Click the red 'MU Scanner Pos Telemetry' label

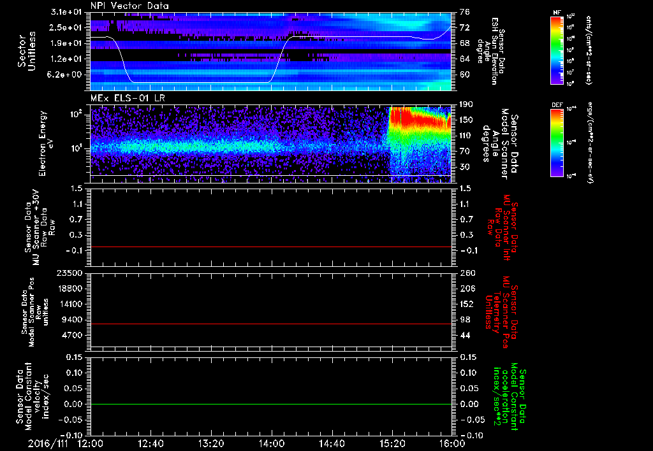point(501,312)
